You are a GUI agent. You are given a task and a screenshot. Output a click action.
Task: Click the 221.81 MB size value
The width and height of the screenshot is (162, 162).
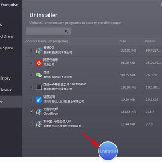click(x=129, y=50)
